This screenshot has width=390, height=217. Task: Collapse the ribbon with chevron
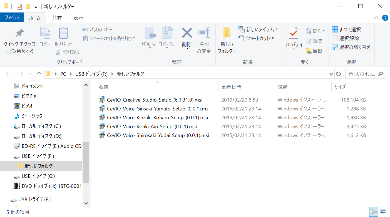pyautogui.click(x=376, y=18)
